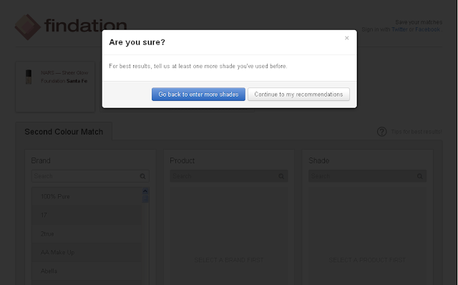Select the AA Make Up brand

87,252
